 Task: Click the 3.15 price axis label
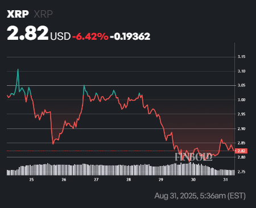242,57
